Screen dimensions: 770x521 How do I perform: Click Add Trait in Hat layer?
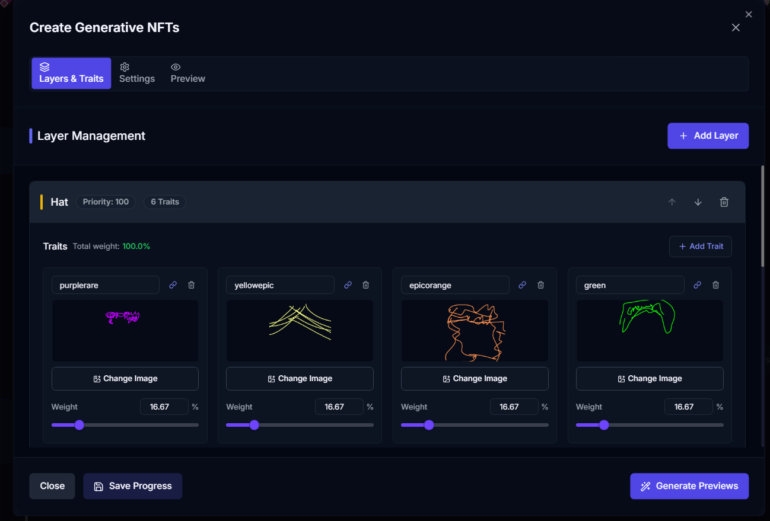point(700,247)
